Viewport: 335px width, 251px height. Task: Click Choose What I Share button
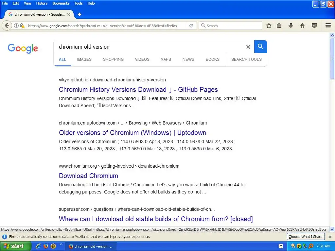tap(306, 237)
